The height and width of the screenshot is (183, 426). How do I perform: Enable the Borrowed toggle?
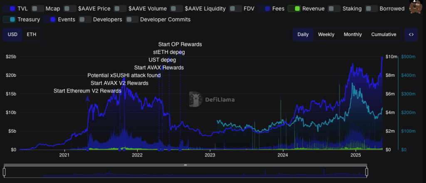371,9
